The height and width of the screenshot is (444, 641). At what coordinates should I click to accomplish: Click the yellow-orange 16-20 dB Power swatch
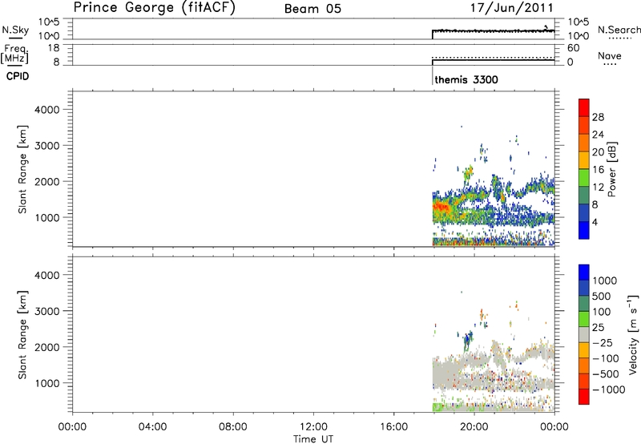pos(584,159)
